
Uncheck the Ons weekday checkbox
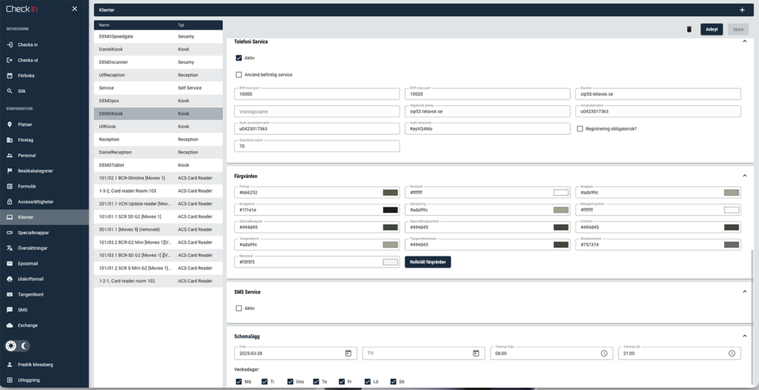[291, 382]
